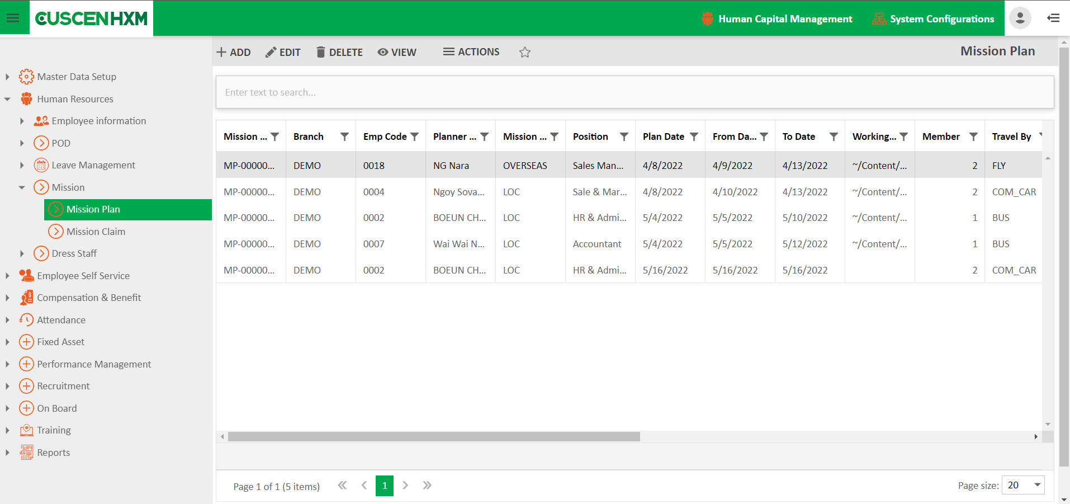
Task: Click the ADD button
Action: click(x=234, y=52)
